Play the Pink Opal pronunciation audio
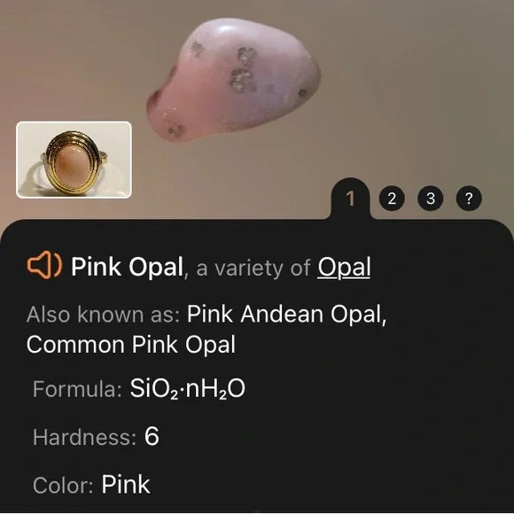This screenshot has width=514, height=514. (x=44, y=265)
